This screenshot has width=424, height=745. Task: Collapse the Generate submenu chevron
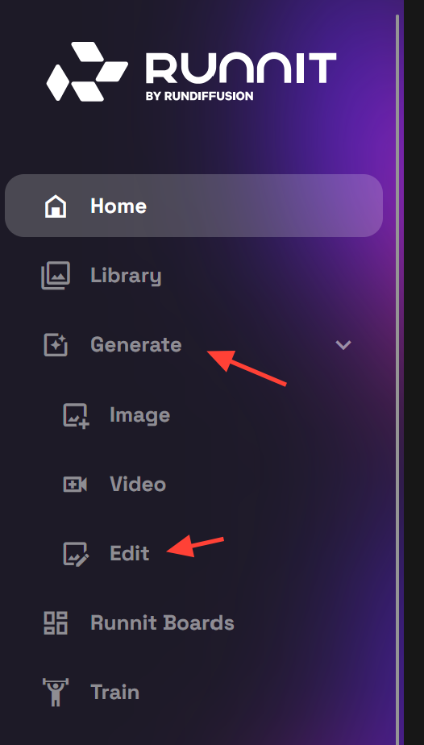[343, 344]
